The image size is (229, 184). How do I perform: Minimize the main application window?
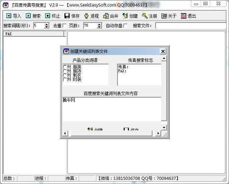pos(196,4)
